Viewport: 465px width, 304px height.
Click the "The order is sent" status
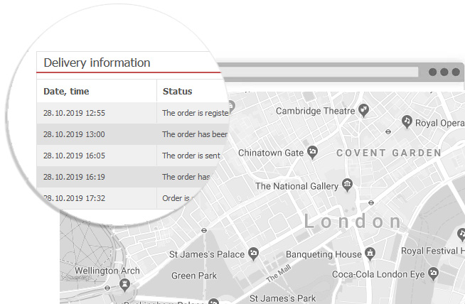click(x=190, y=156)
